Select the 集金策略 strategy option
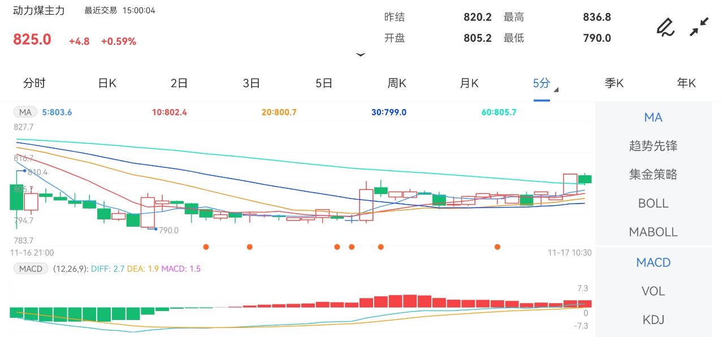The image size is (723, 337). coord(653,175)
